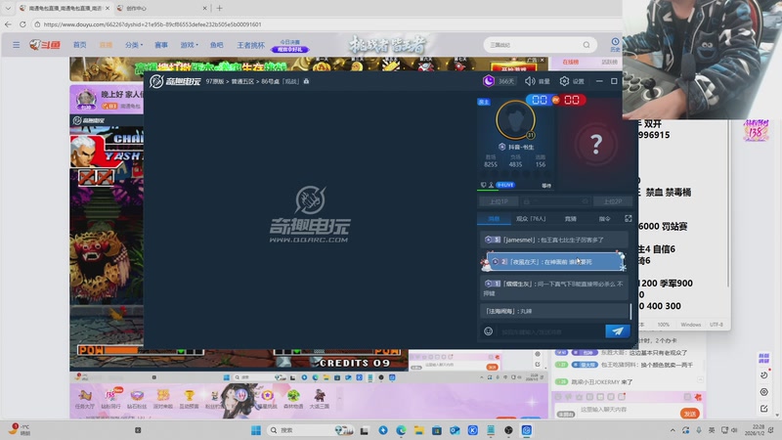Go to 首页 home in Douyu nav
Image resolution: width=782 pixels, height=440 pixels.
[80, 45]
